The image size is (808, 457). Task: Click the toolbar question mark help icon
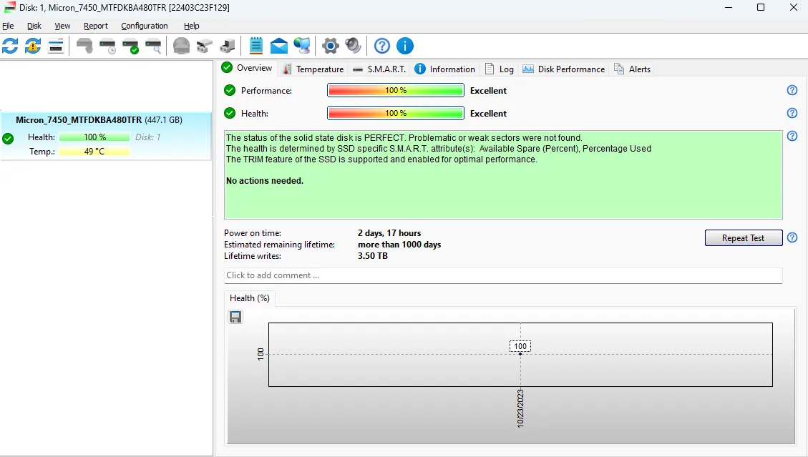382,46
